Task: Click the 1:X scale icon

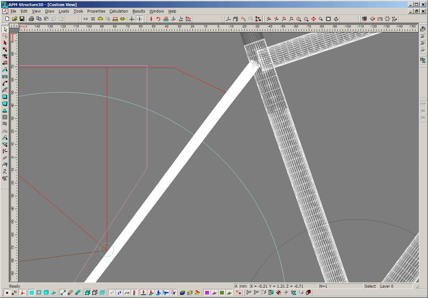Action: coord(85,19)
